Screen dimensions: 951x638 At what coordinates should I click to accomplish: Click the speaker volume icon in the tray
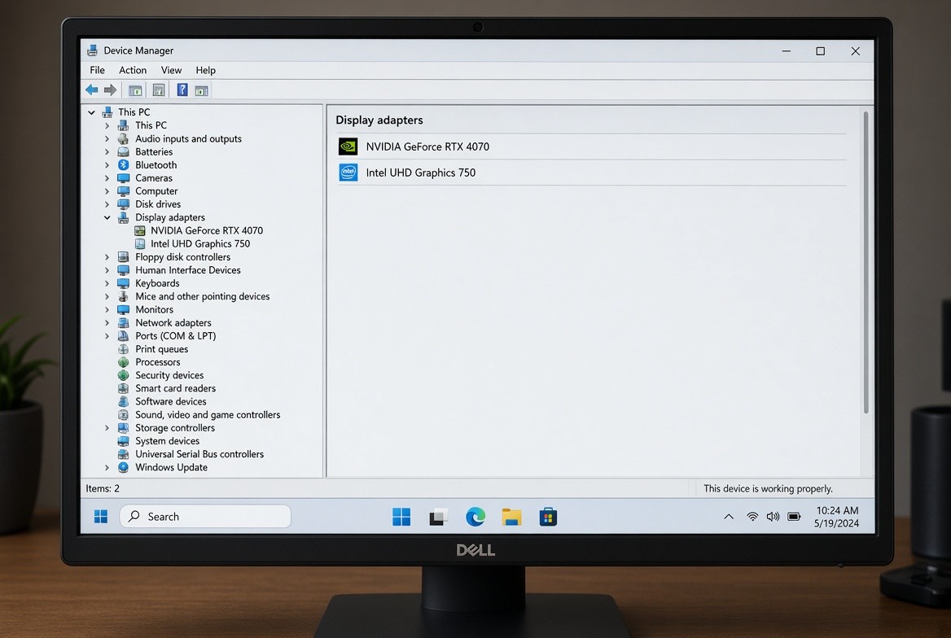coord(773,517)
